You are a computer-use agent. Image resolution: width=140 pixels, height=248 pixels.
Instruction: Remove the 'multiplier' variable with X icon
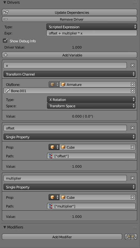click(132, 178)
